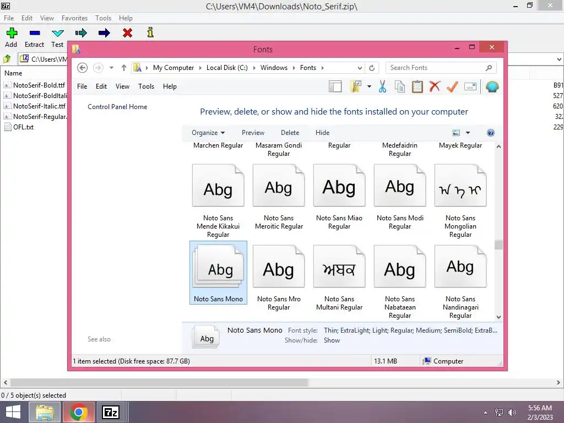564x423 pixels.
Task: Open the 7-Zip Tools menu
Action: (x=103, y=18)
